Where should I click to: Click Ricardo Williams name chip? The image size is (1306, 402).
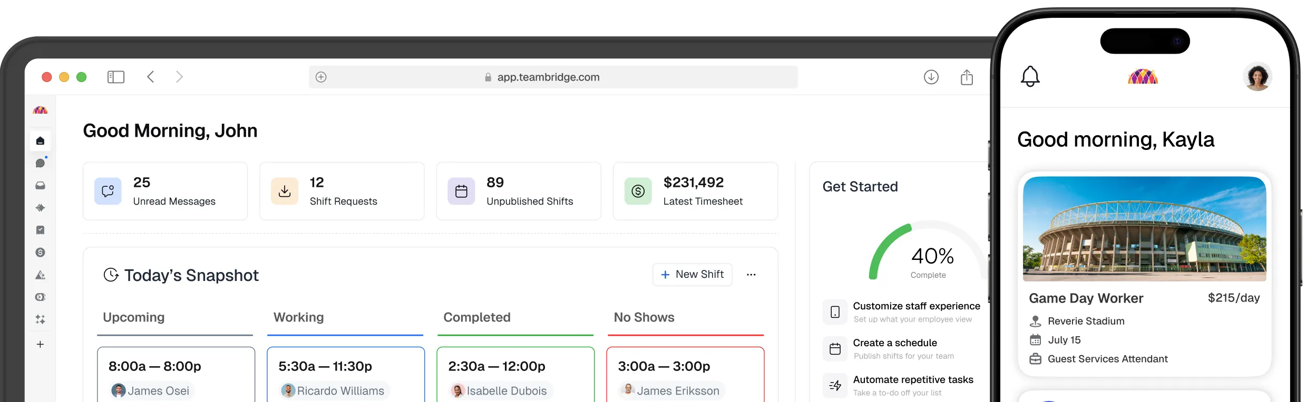(x=334, y=391)
